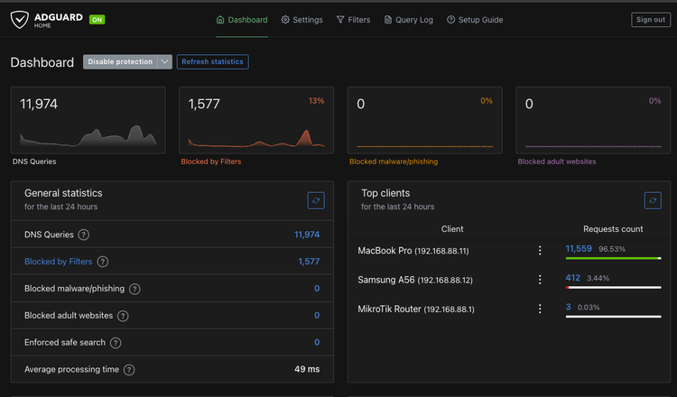The image size is (677, 397).
Task: Click MikroTik Router request count 3
Action: click(568, 307)
